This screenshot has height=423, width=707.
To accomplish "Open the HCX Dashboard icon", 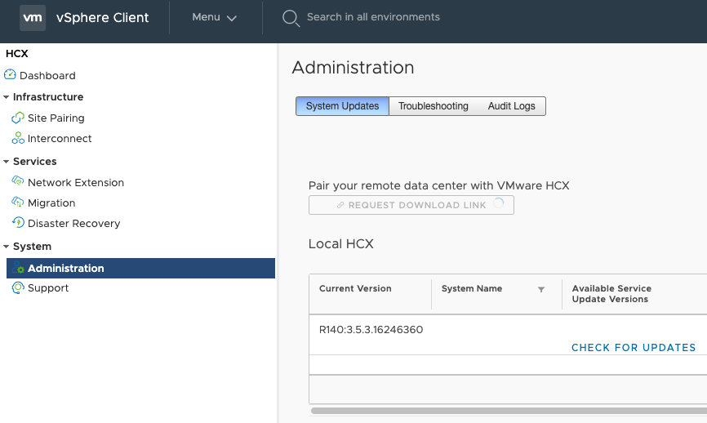I will click(10, 74).
